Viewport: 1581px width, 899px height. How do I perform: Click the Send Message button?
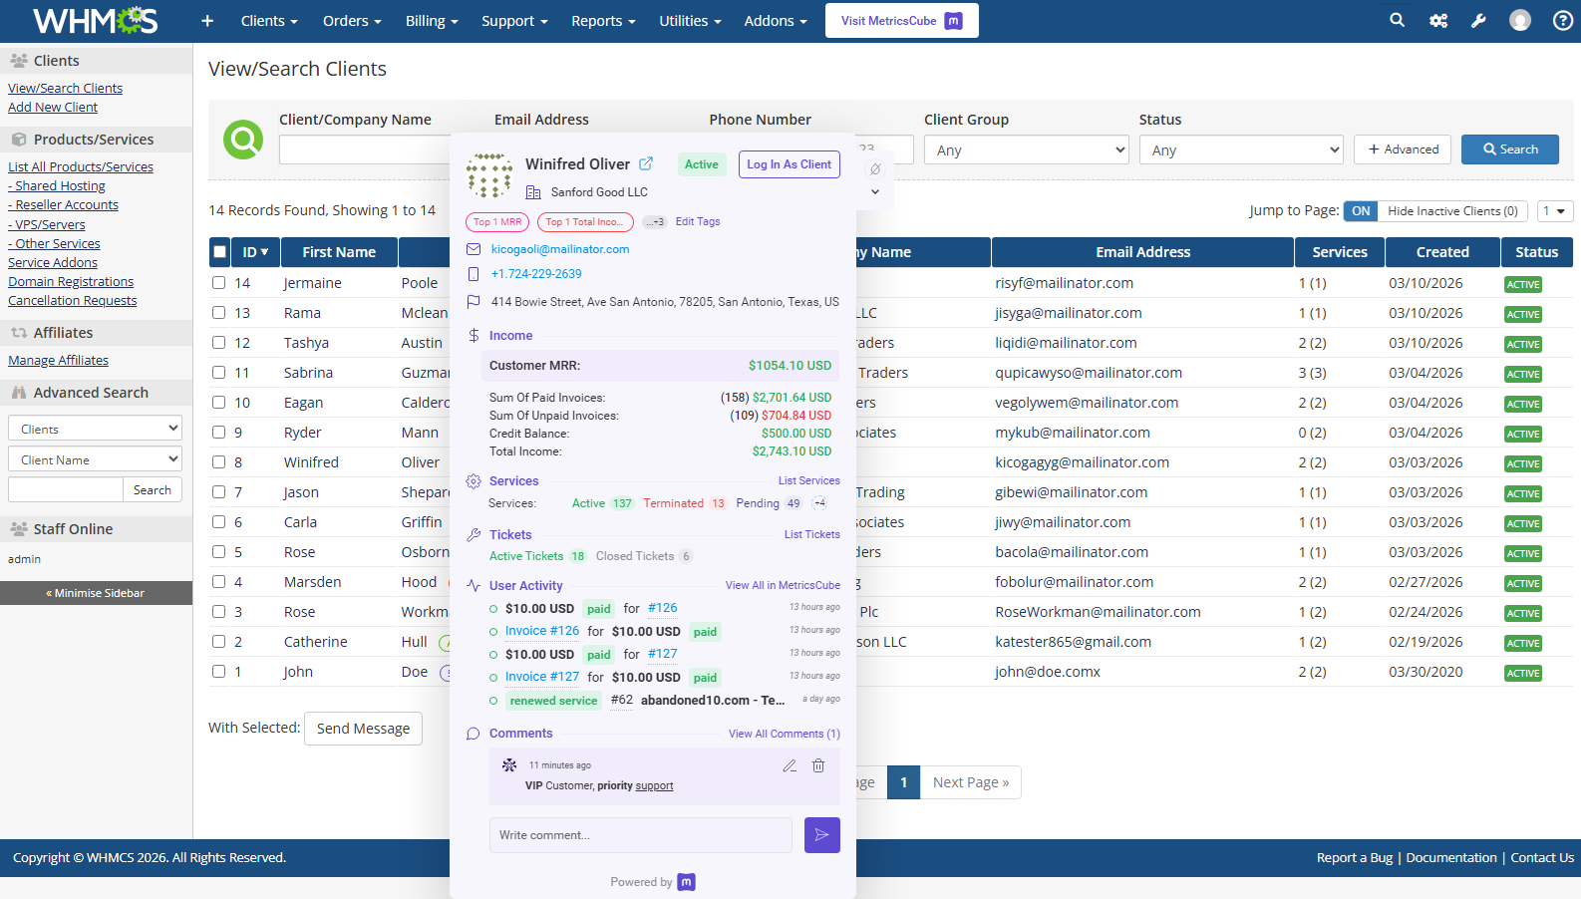click(363, 729)
